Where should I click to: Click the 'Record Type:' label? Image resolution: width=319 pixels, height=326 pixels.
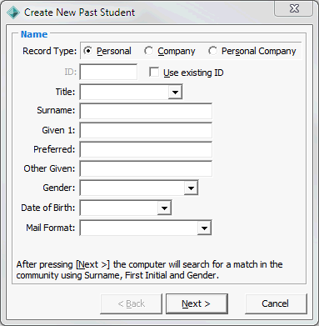tap(49, 51)
